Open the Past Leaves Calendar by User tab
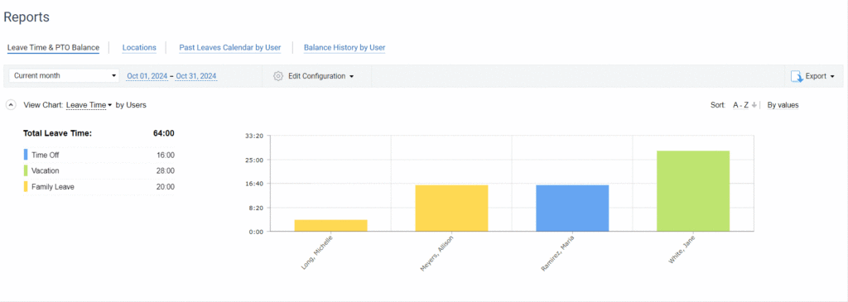This screenshot has width=848, height=302. tap(230, 47)
